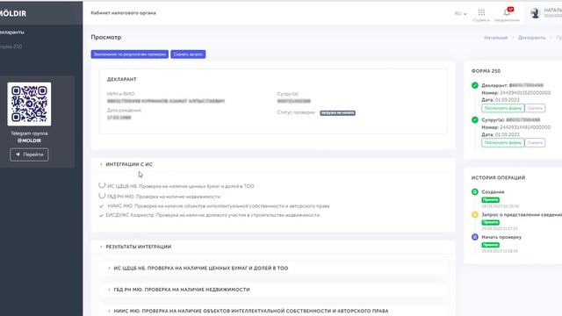This screenshot has height=316, width=562.
Task: Click the Дата рождения field label
Action: click(x=124, y=111)
